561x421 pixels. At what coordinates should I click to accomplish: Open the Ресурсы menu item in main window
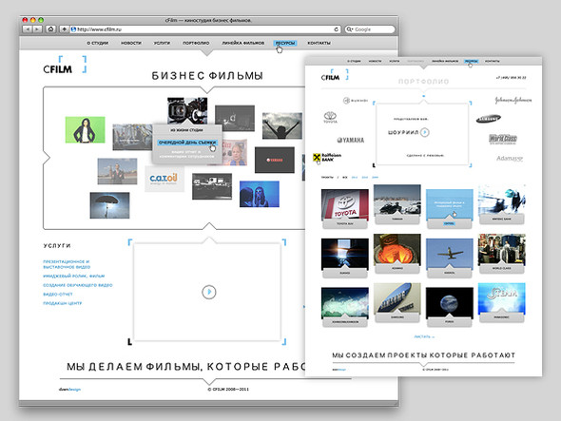[285, 43]
